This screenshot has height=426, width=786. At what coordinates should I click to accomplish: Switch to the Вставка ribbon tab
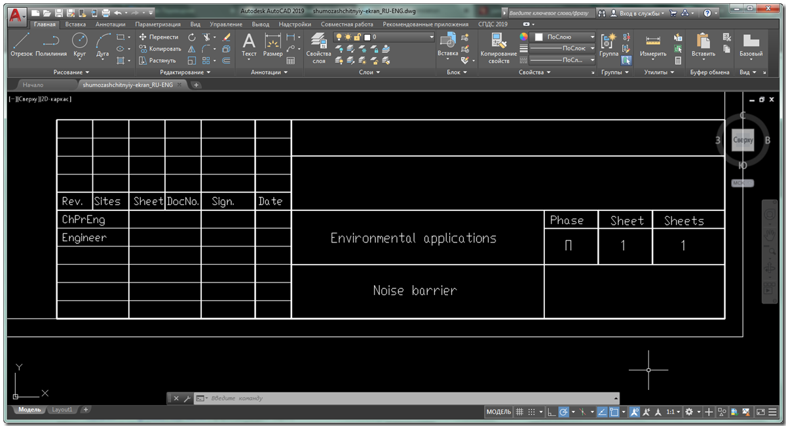75,24
